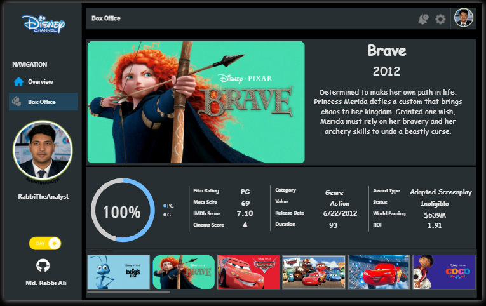Click the World Earning value $539M

click(x=435, y=215)
